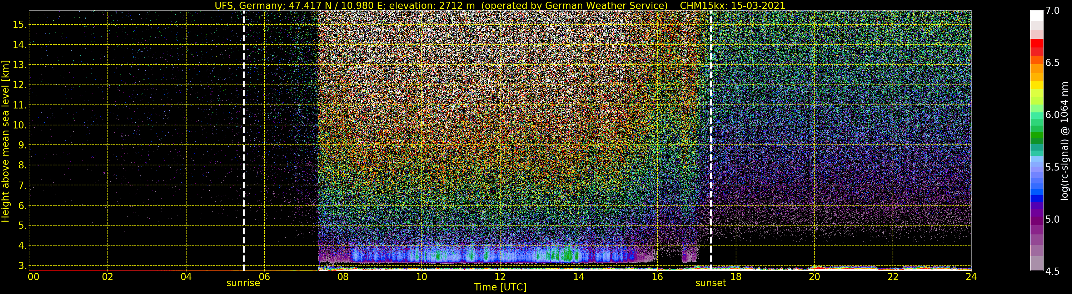Click the 10 km height tick label
The image size is (1072, 294).
(20, 125)
